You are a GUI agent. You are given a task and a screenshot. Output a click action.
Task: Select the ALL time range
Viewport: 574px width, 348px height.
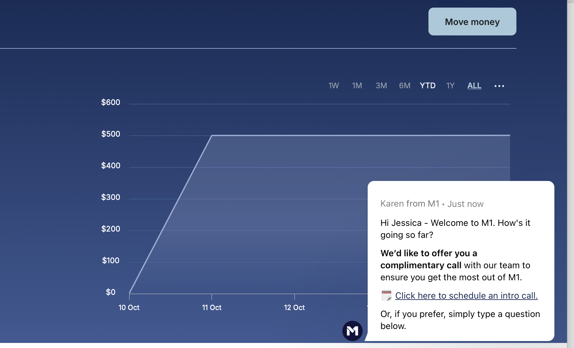tap(474, 86)
